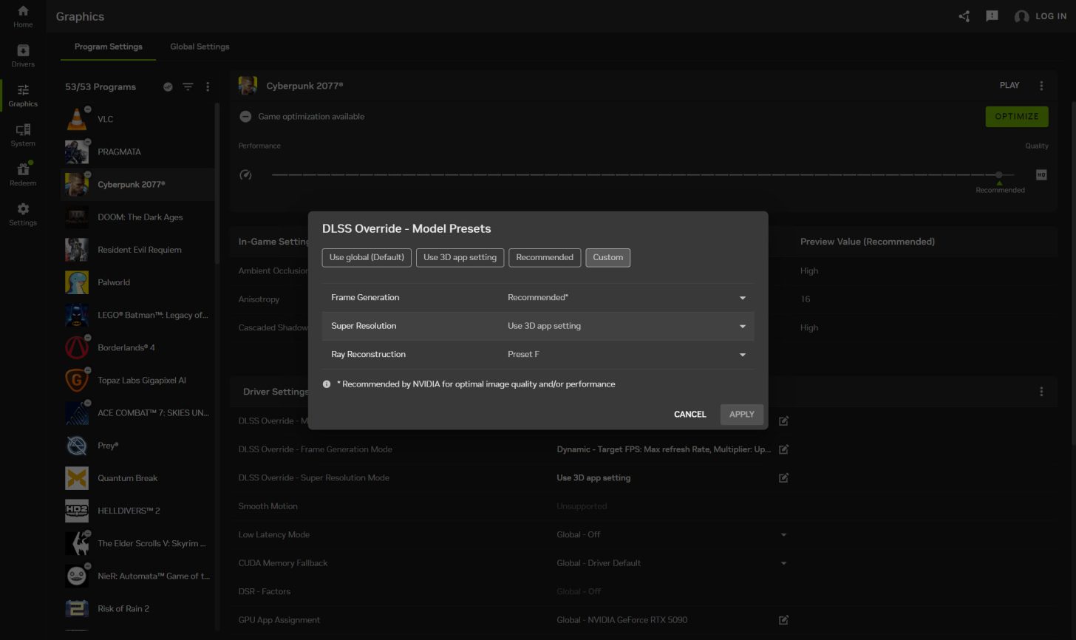Image resolution: width=1076 pixels, height=640 pixels.
Task: Expand the CUDA Memory Fallback dropdown
Action: click(x=783, y=563)
